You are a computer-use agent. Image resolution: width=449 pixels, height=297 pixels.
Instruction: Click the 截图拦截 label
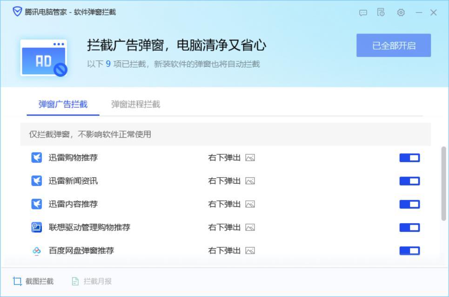click(40, 281)
